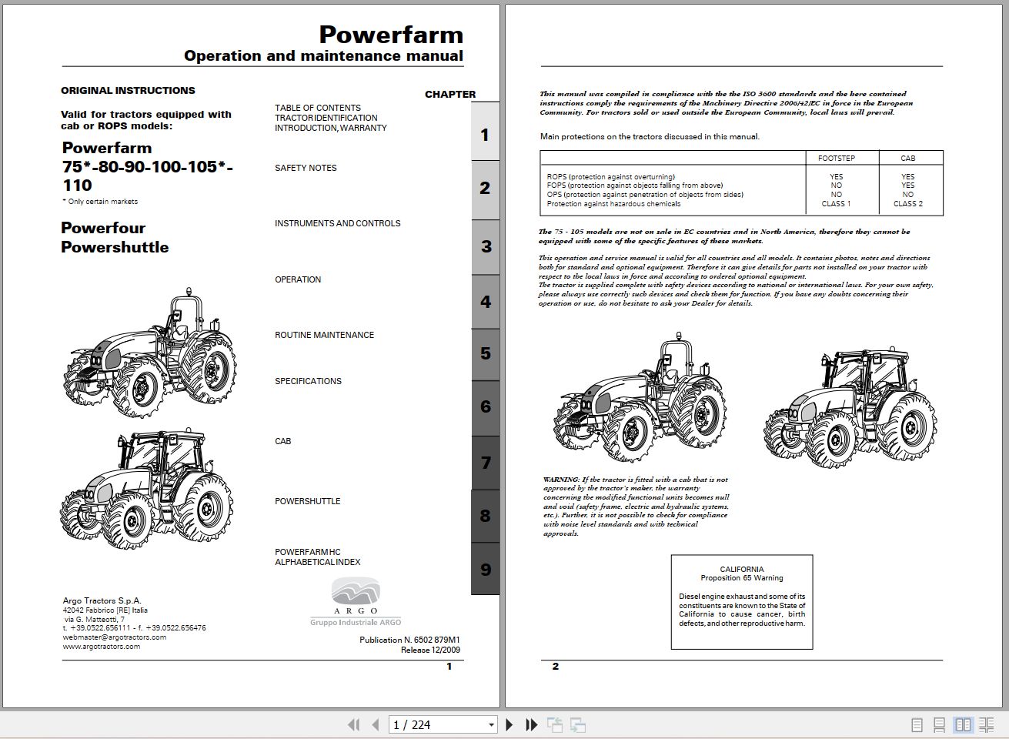Click the INSTRUMENTS AND CONTROLS entry
Image resolution: width=1009 pixels, height=739 pixels.
337,223
